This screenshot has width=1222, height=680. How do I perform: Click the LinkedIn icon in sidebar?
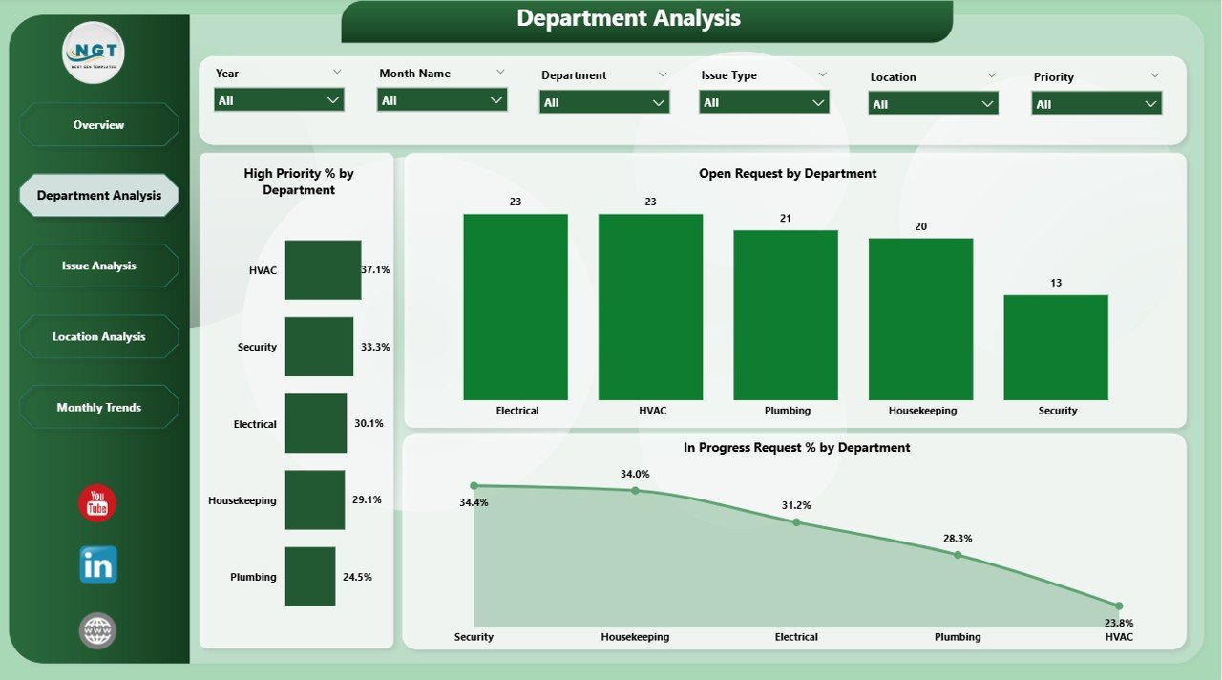tap(96, 565)
